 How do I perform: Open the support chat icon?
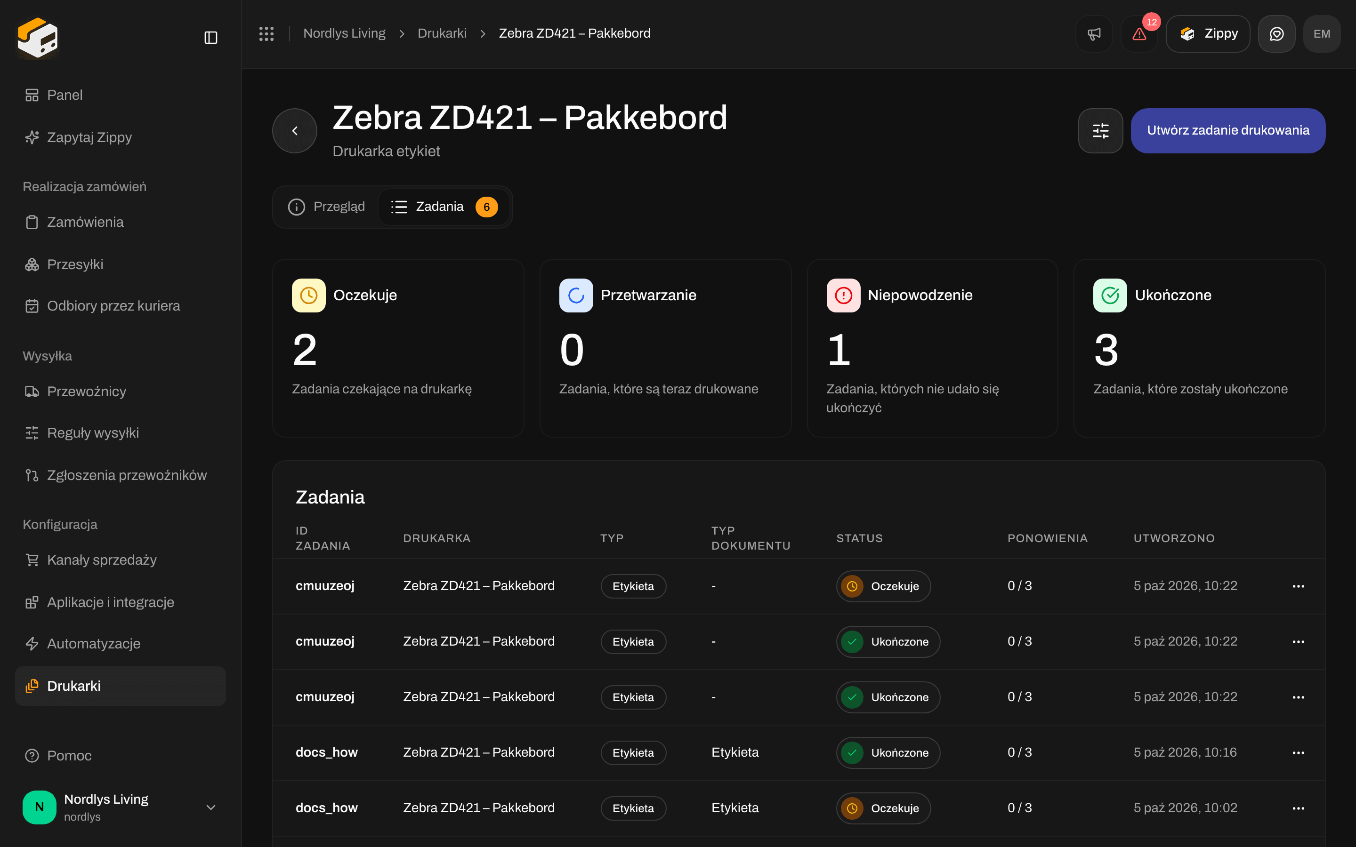pyautogui.click(x=1276, y=33)
